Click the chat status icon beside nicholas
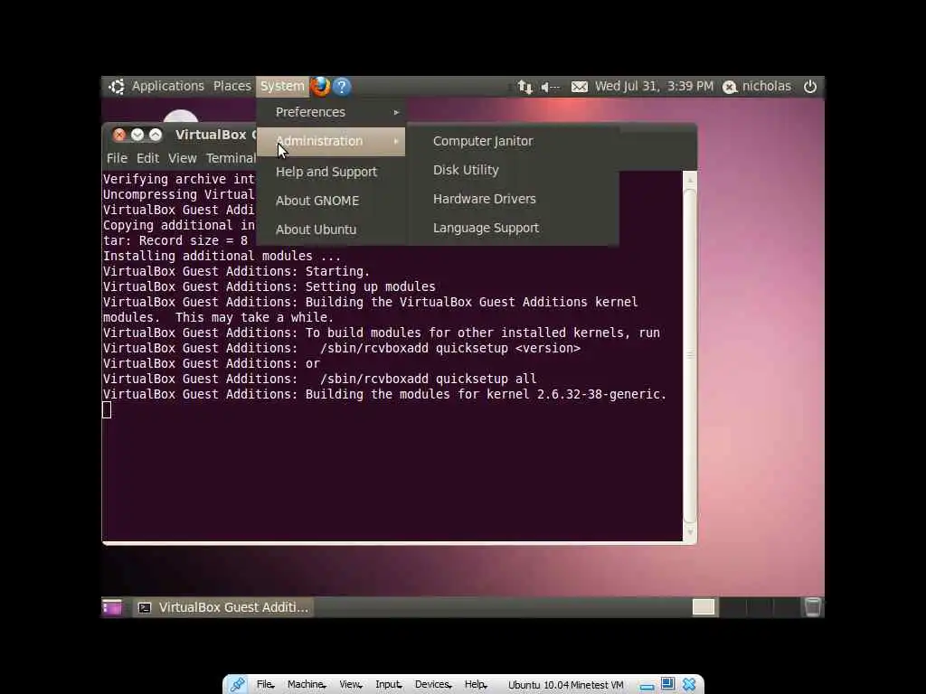The height and width of the screenshot is (694, 926). (x=730, y=88)
